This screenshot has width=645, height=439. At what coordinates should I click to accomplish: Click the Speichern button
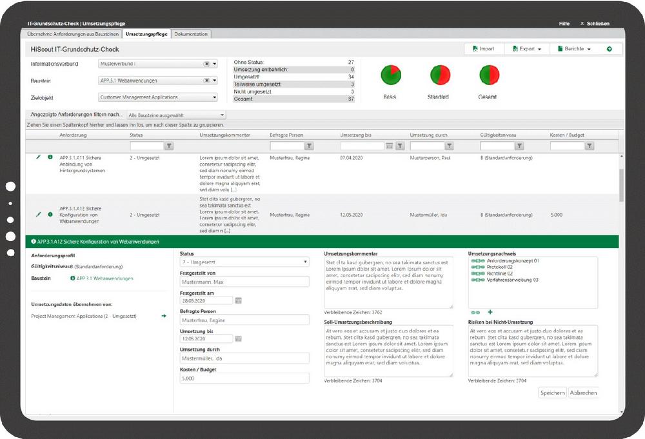pyautogui.click(x=552, y=393)
